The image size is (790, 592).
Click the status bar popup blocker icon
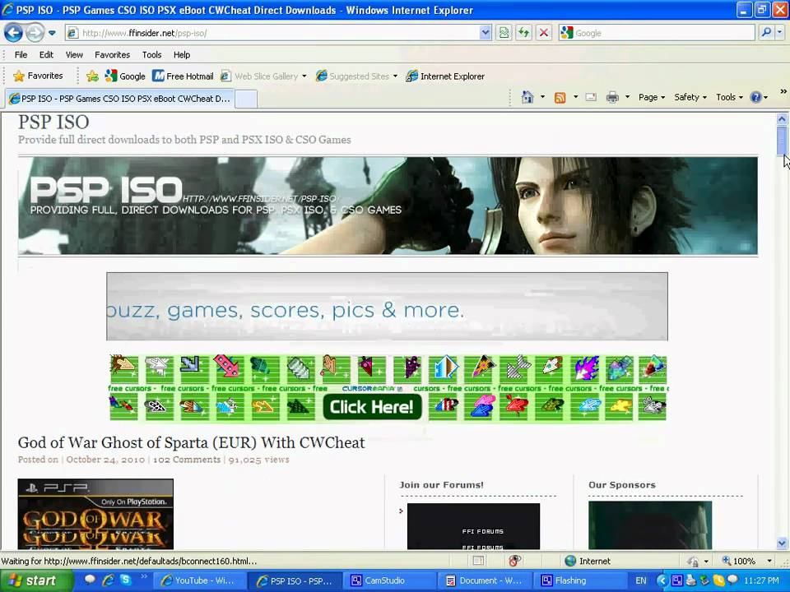pos(514,561)
